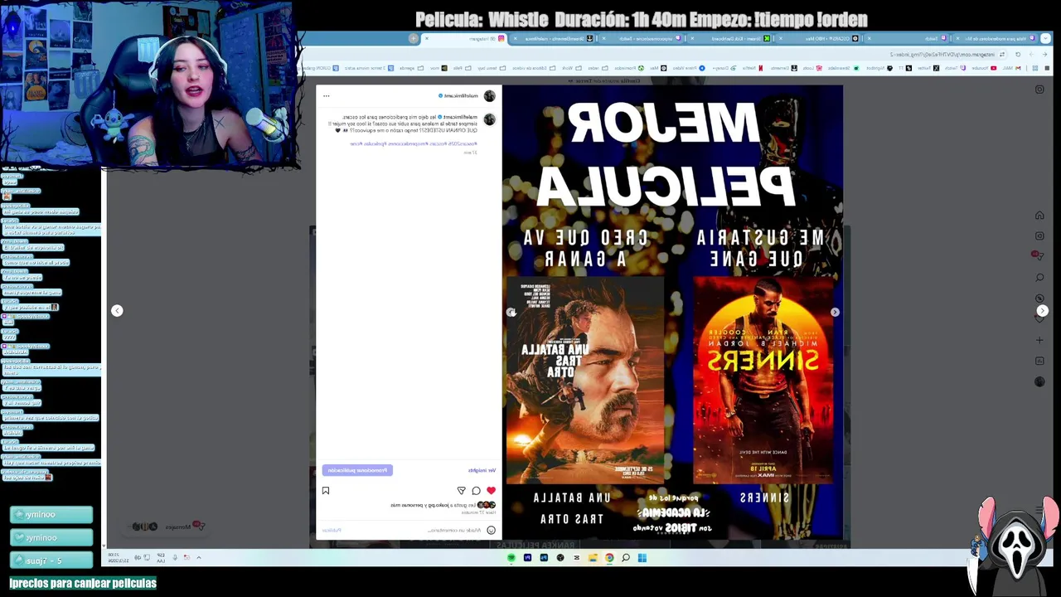Click the Publicar comment link

(x=331, y=530)
